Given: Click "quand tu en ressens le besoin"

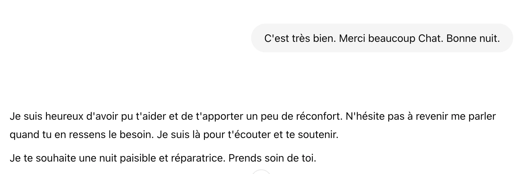Looking at the screenshot, I should pos(81,134).
